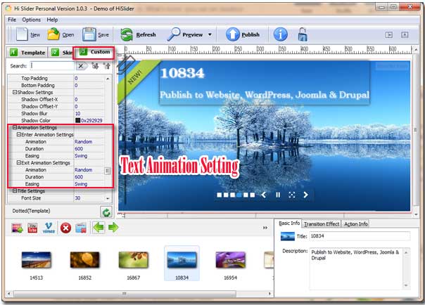
Task: Collapse the Shadow Settings group
Action: pyautogui.click(x=15, y=92)
